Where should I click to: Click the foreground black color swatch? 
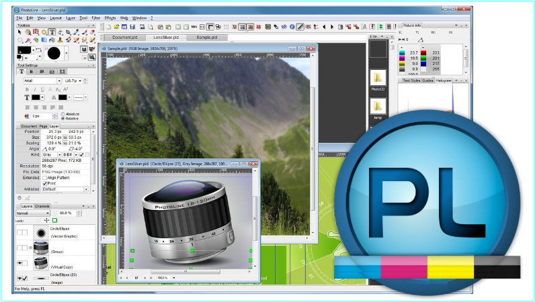(24, 50)
